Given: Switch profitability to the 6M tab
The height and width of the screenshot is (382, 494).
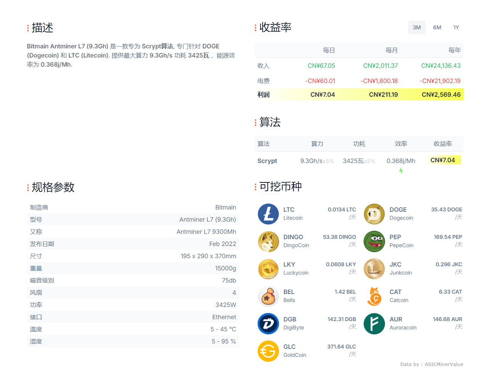Looking at the screenshot, I should coord(437,27).
